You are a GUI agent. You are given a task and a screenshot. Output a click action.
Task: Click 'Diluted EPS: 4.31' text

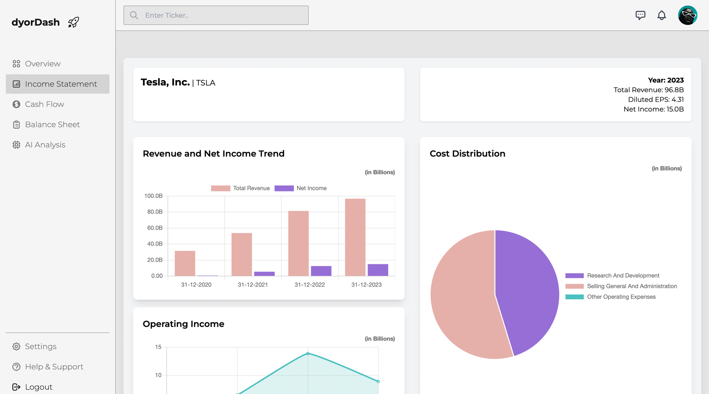coord(656,100)
